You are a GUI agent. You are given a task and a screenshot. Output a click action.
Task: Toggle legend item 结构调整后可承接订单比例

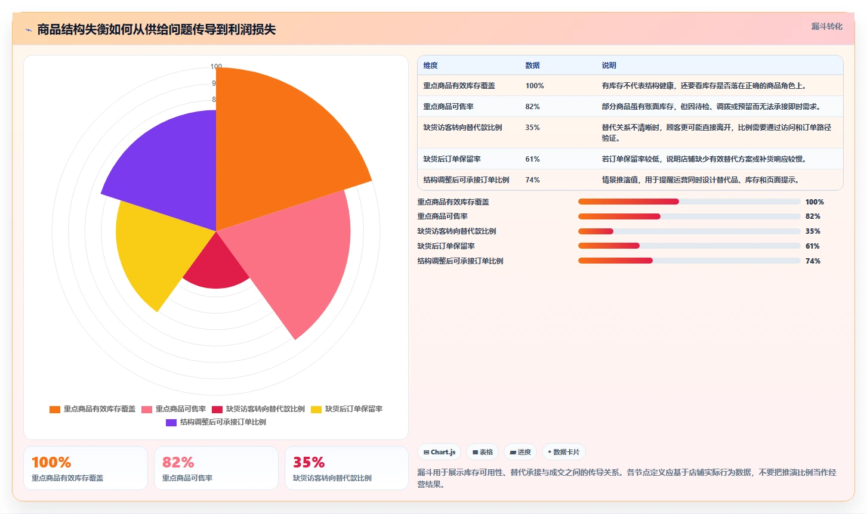216,422
